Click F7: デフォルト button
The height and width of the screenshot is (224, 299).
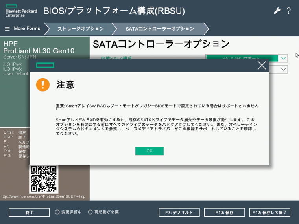click(179, 212)
